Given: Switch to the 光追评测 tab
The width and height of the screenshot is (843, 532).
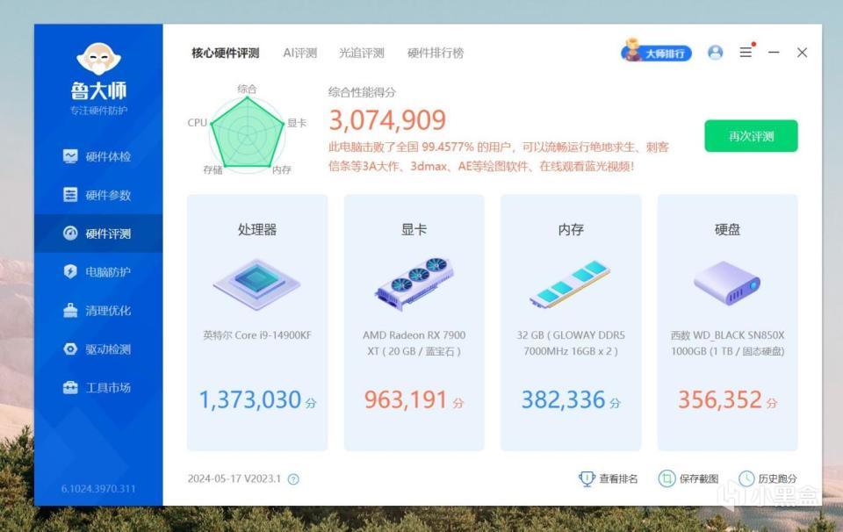Looking at the screenshot, I should tap(362, 54).
